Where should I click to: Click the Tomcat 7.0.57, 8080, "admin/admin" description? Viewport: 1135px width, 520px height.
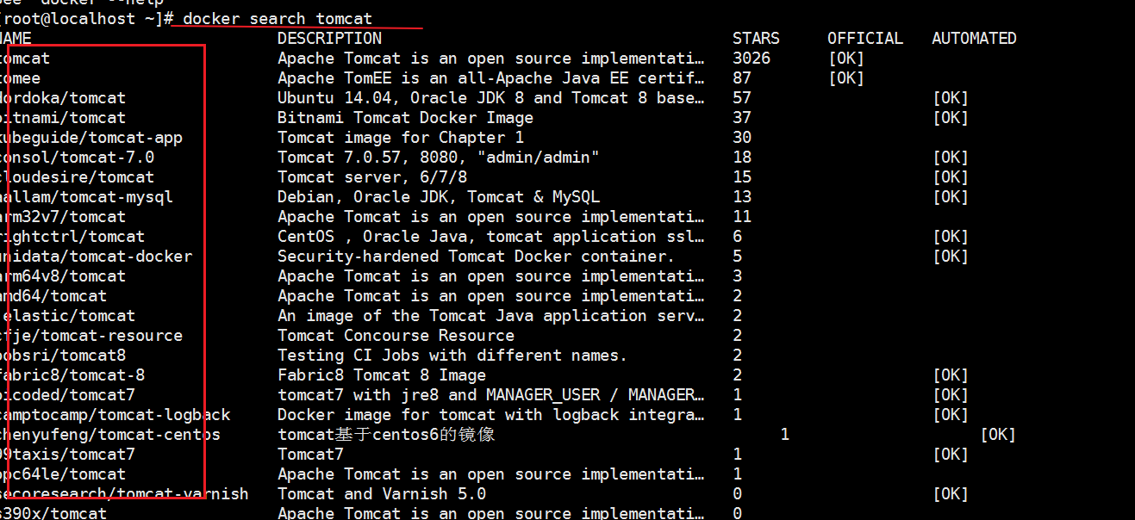439,158
